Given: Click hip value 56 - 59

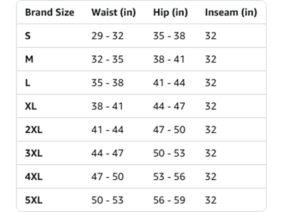Looking at the screenshot, I should (x=169, y=200).
